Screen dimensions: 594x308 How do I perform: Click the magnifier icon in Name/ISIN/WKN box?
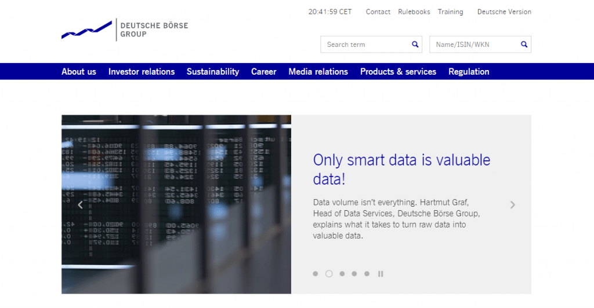click(x=524, y=45)
